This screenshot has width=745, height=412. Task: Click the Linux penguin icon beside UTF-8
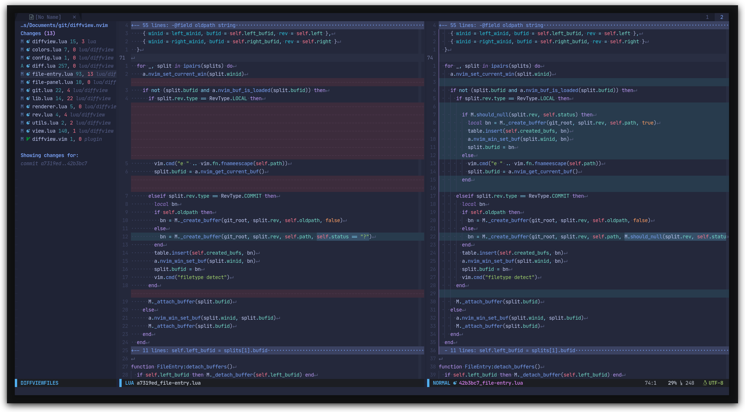click(x=705, y=383)
